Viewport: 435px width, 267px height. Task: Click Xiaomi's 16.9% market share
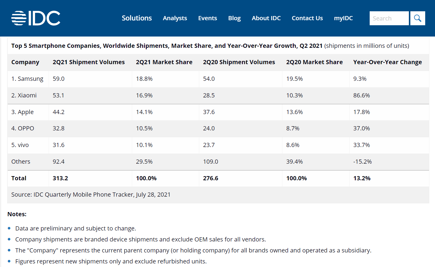point(144,95)
